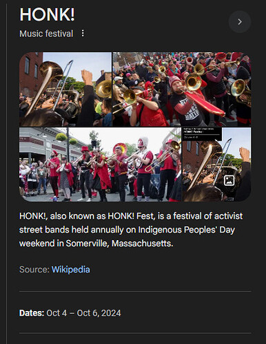Select the Music festival subtitle
This screenshot has width=266, height=344.
tap(46, 34)
